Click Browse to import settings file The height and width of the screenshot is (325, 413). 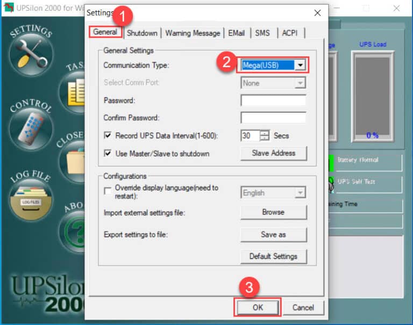pyautogui.click(x=273, y=212)
